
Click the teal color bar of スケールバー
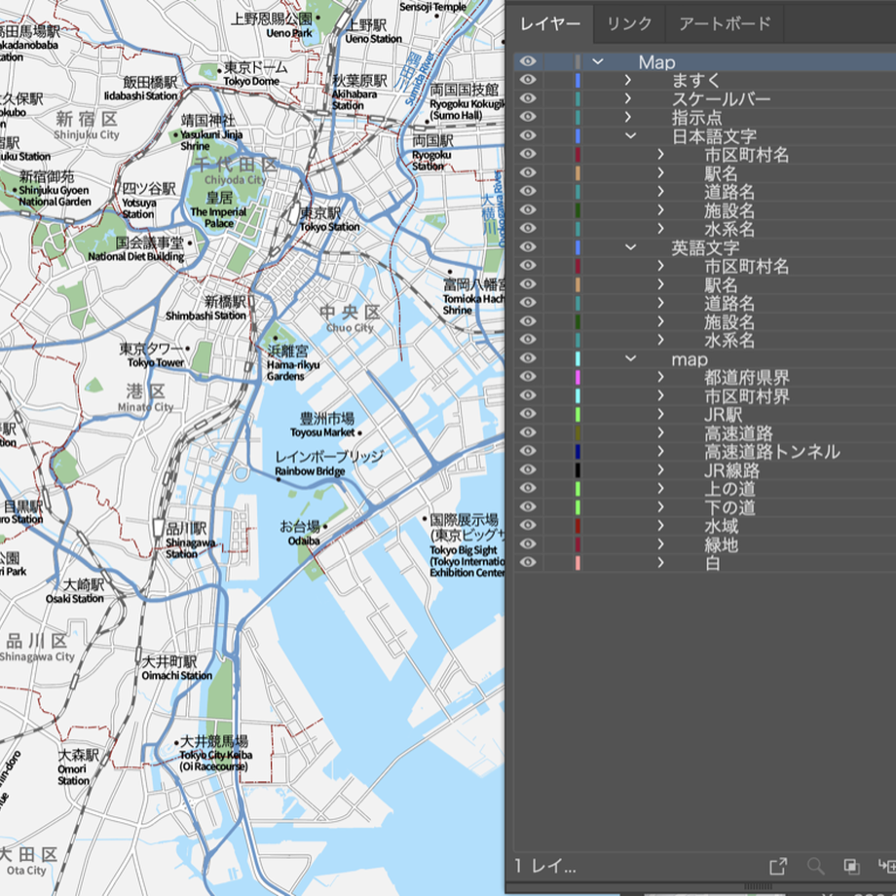pos(578,98)
